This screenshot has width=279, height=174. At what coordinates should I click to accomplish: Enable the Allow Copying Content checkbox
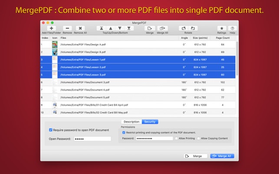tap(199, 139)
